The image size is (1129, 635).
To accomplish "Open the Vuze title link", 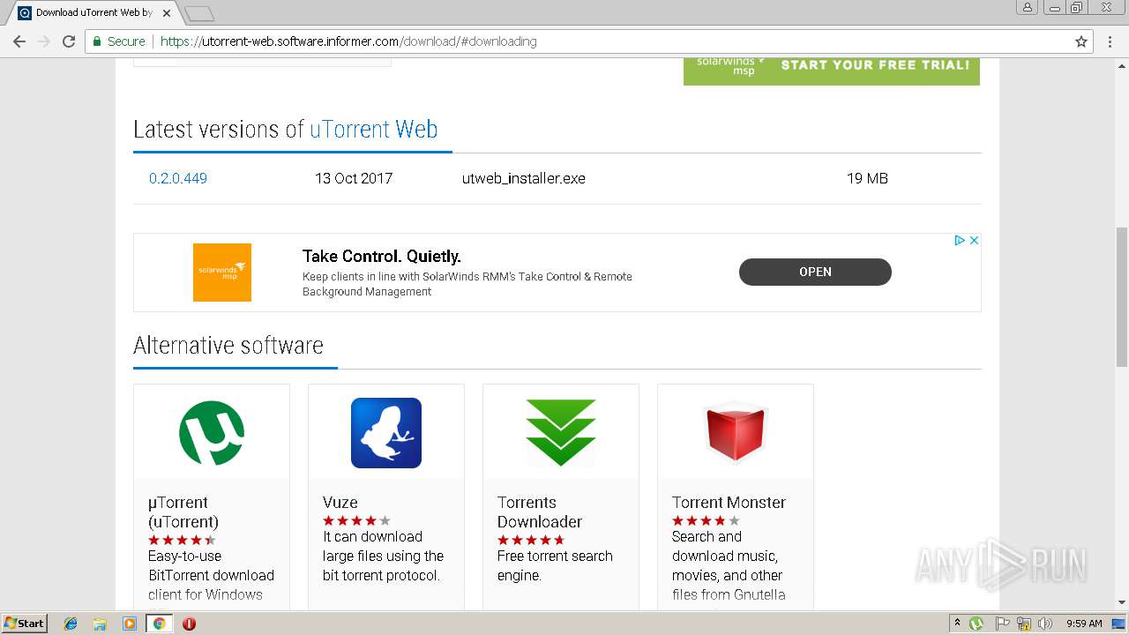I will (x=340, y=503).
